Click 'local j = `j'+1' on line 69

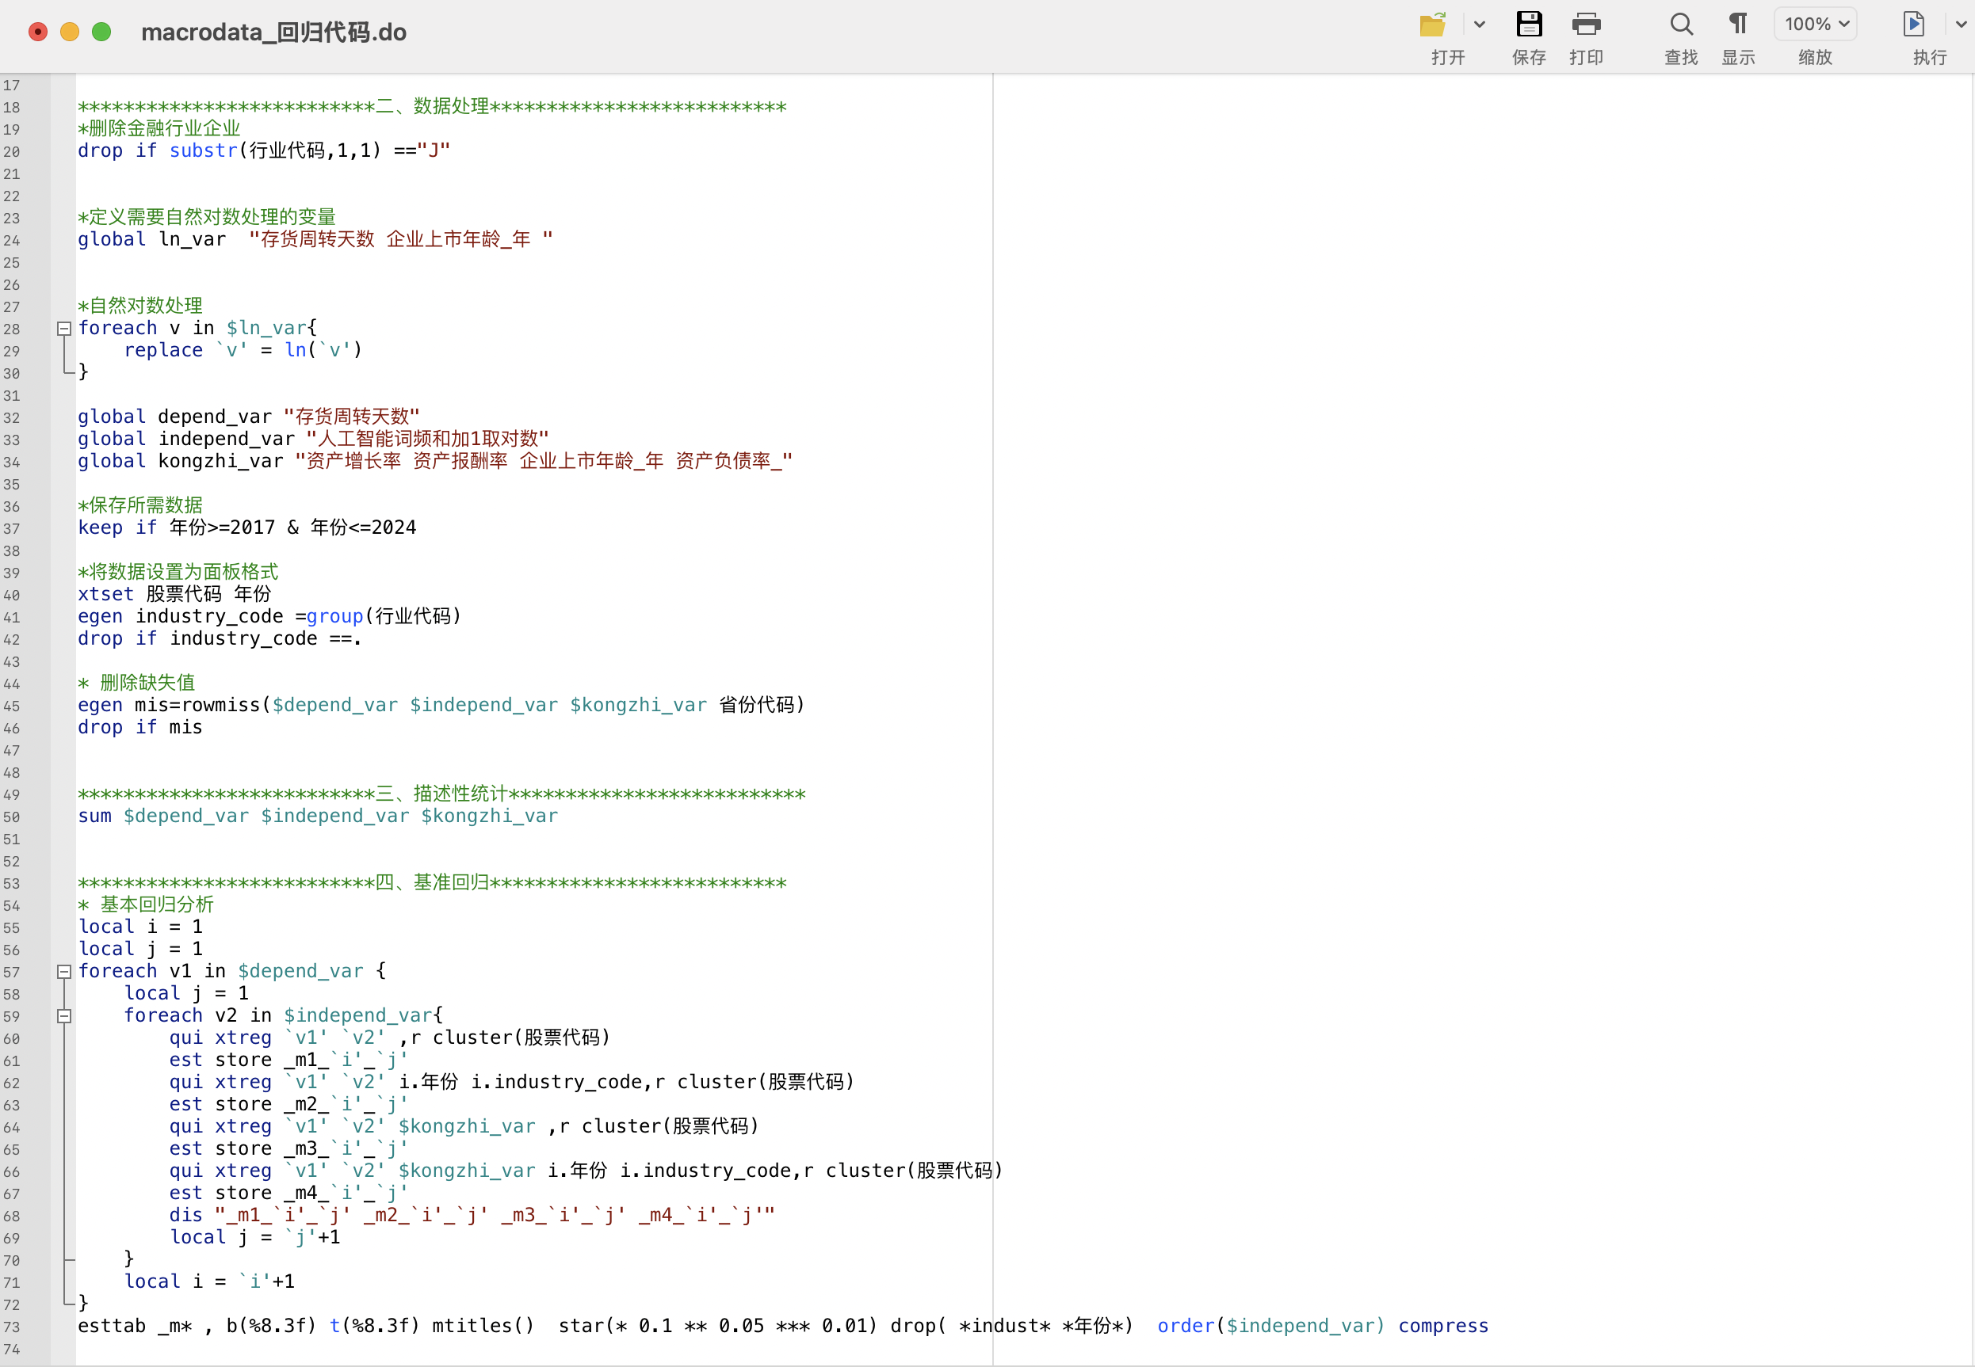coord(254,1238)
